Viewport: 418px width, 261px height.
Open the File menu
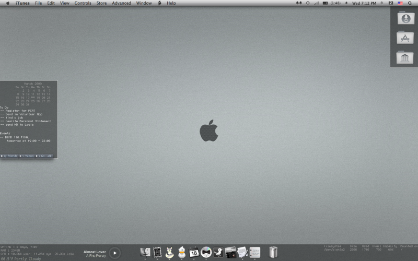38,3
